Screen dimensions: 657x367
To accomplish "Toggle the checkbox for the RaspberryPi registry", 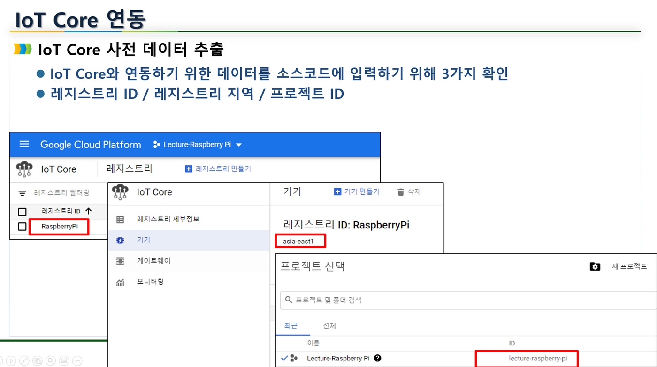I will click(22, 227).
